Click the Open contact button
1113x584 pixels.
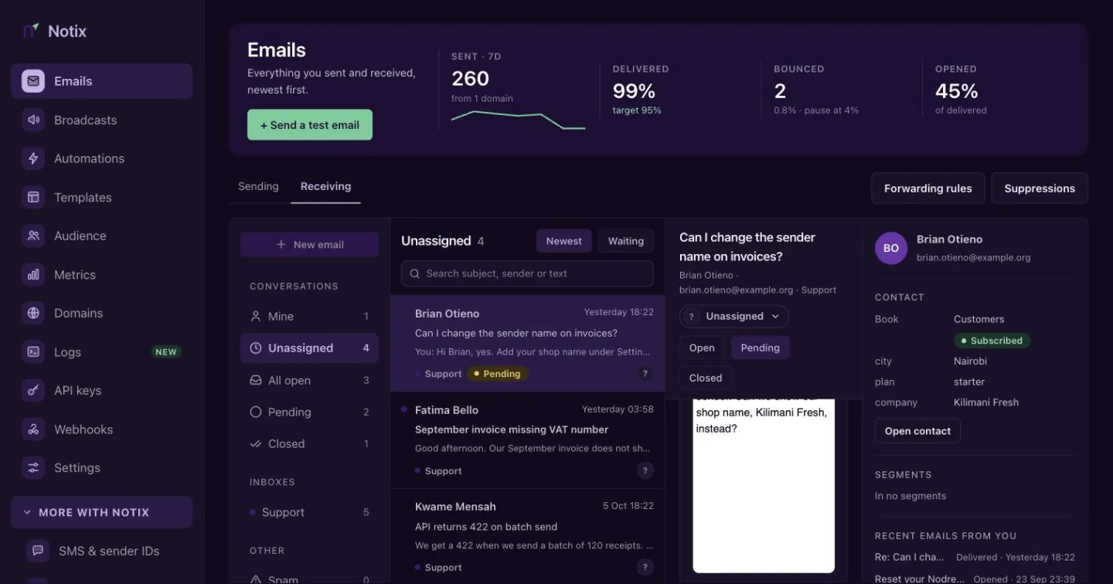(x=917, y=431)
